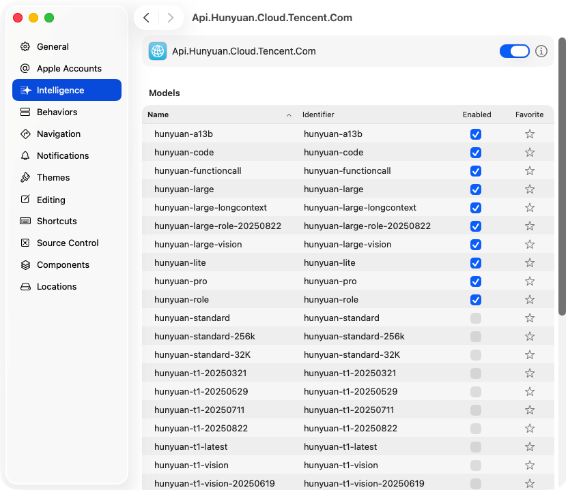The image size is (568, 490).
Task: Star hunyuan-large-longcontext as favorite
Action: [x=530, y=208]
